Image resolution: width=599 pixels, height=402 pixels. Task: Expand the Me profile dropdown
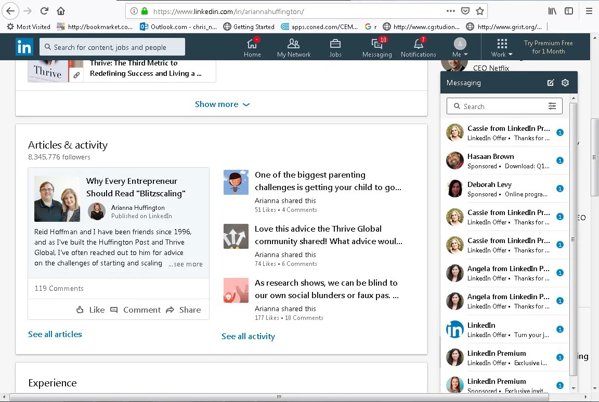460,47
